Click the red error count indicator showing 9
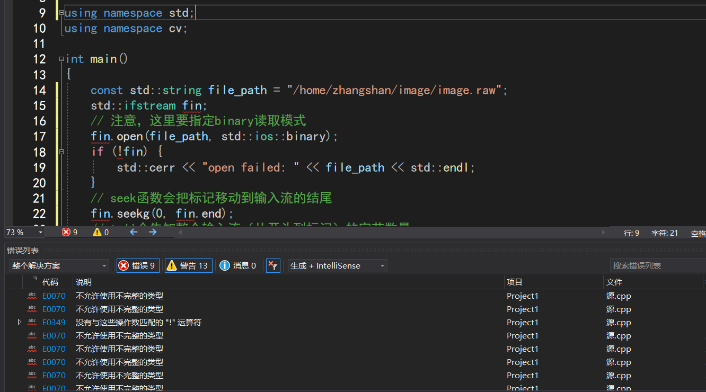The height and width of the screenshot is (392, 706). (70, 233)
